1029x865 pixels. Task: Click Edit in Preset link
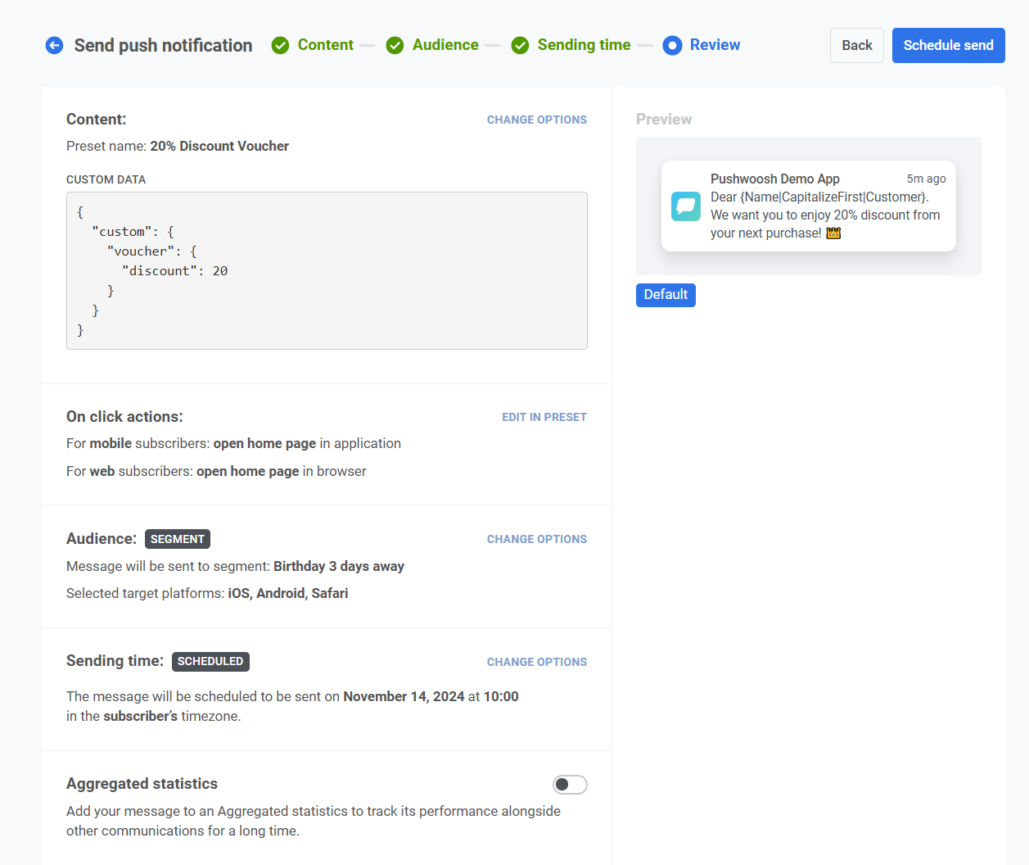coord(544,417)
